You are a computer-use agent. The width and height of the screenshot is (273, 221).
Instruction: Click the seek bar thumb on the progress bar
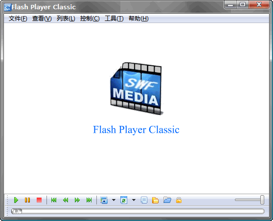(17, 211)
